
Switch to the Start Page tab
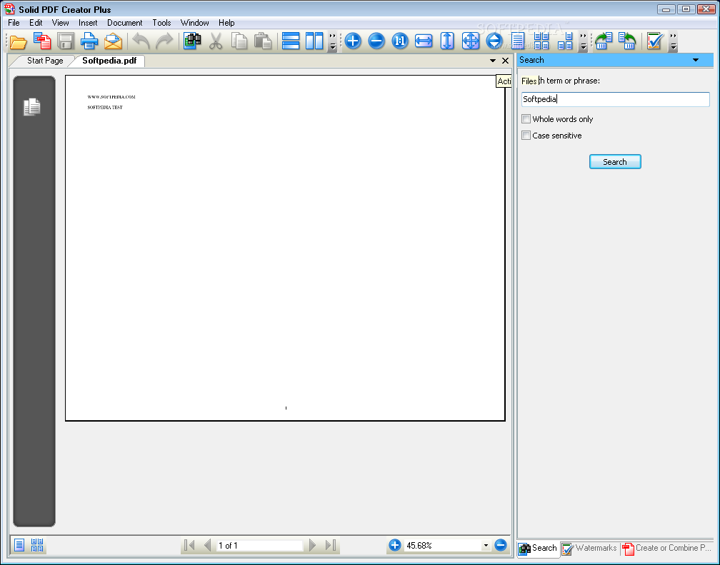(x=45, y=61)
